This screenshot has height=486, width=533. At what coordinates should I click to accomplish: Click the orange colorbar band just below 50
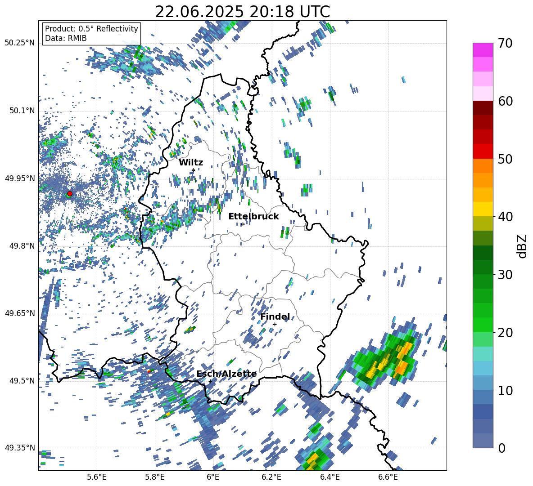click(483, 165)
